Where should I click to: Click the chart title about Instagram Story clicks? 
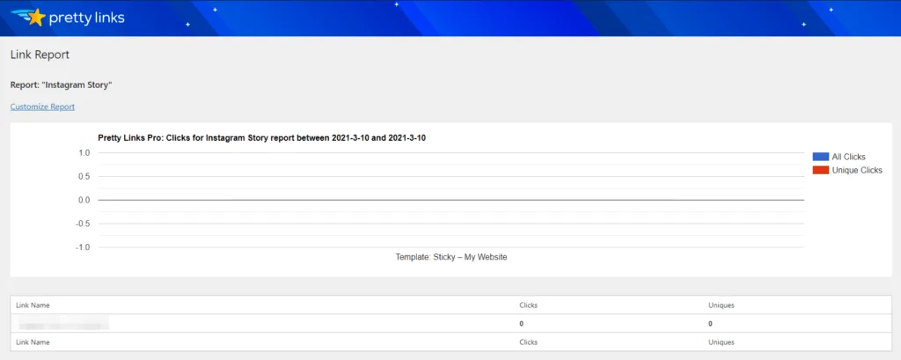click(262, 138)
